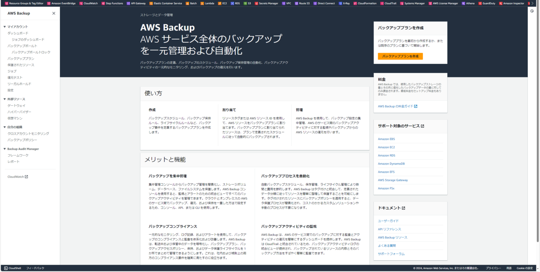Open the EC2 service shortcut
The width and height of the screenshot is (540, 272).
pos(223,3)
